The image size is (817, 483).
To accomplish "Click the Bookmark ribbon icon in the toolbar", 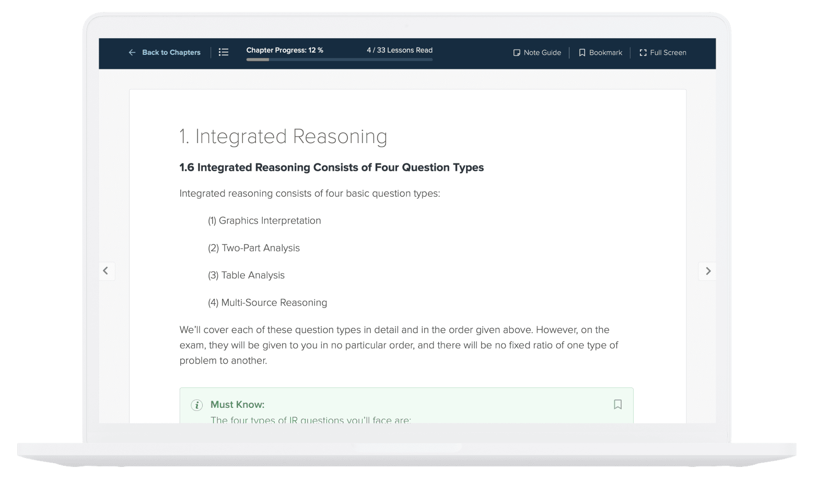I will [x=582, y=52].
